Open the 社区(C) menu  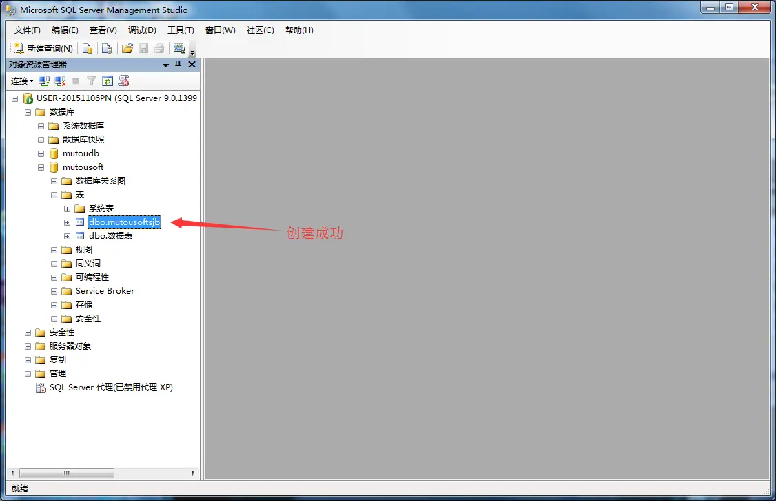point(261,30)
